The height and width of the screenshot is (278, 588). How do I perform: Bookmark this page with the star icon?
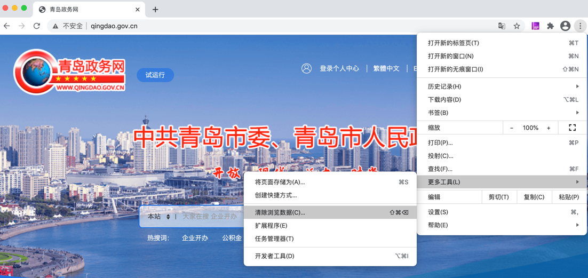517,26
